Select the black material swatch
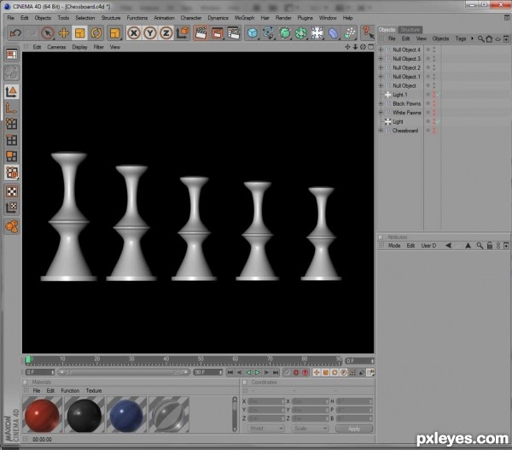The height and width of the screenshot is (450, 512). click(84, 415)
